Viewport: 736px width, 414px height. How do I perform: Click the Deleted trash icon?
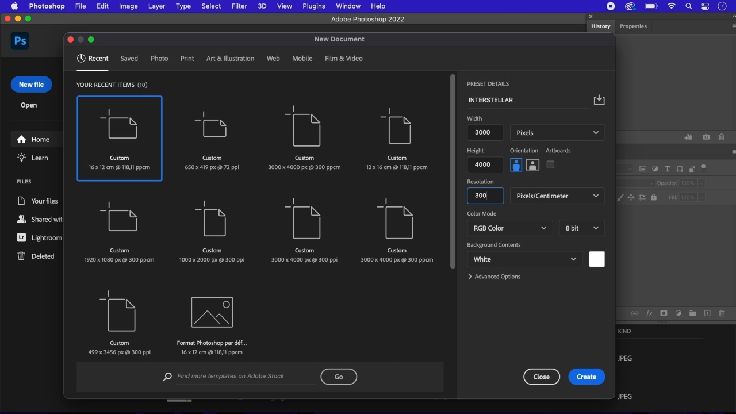[x=22, y=256]
